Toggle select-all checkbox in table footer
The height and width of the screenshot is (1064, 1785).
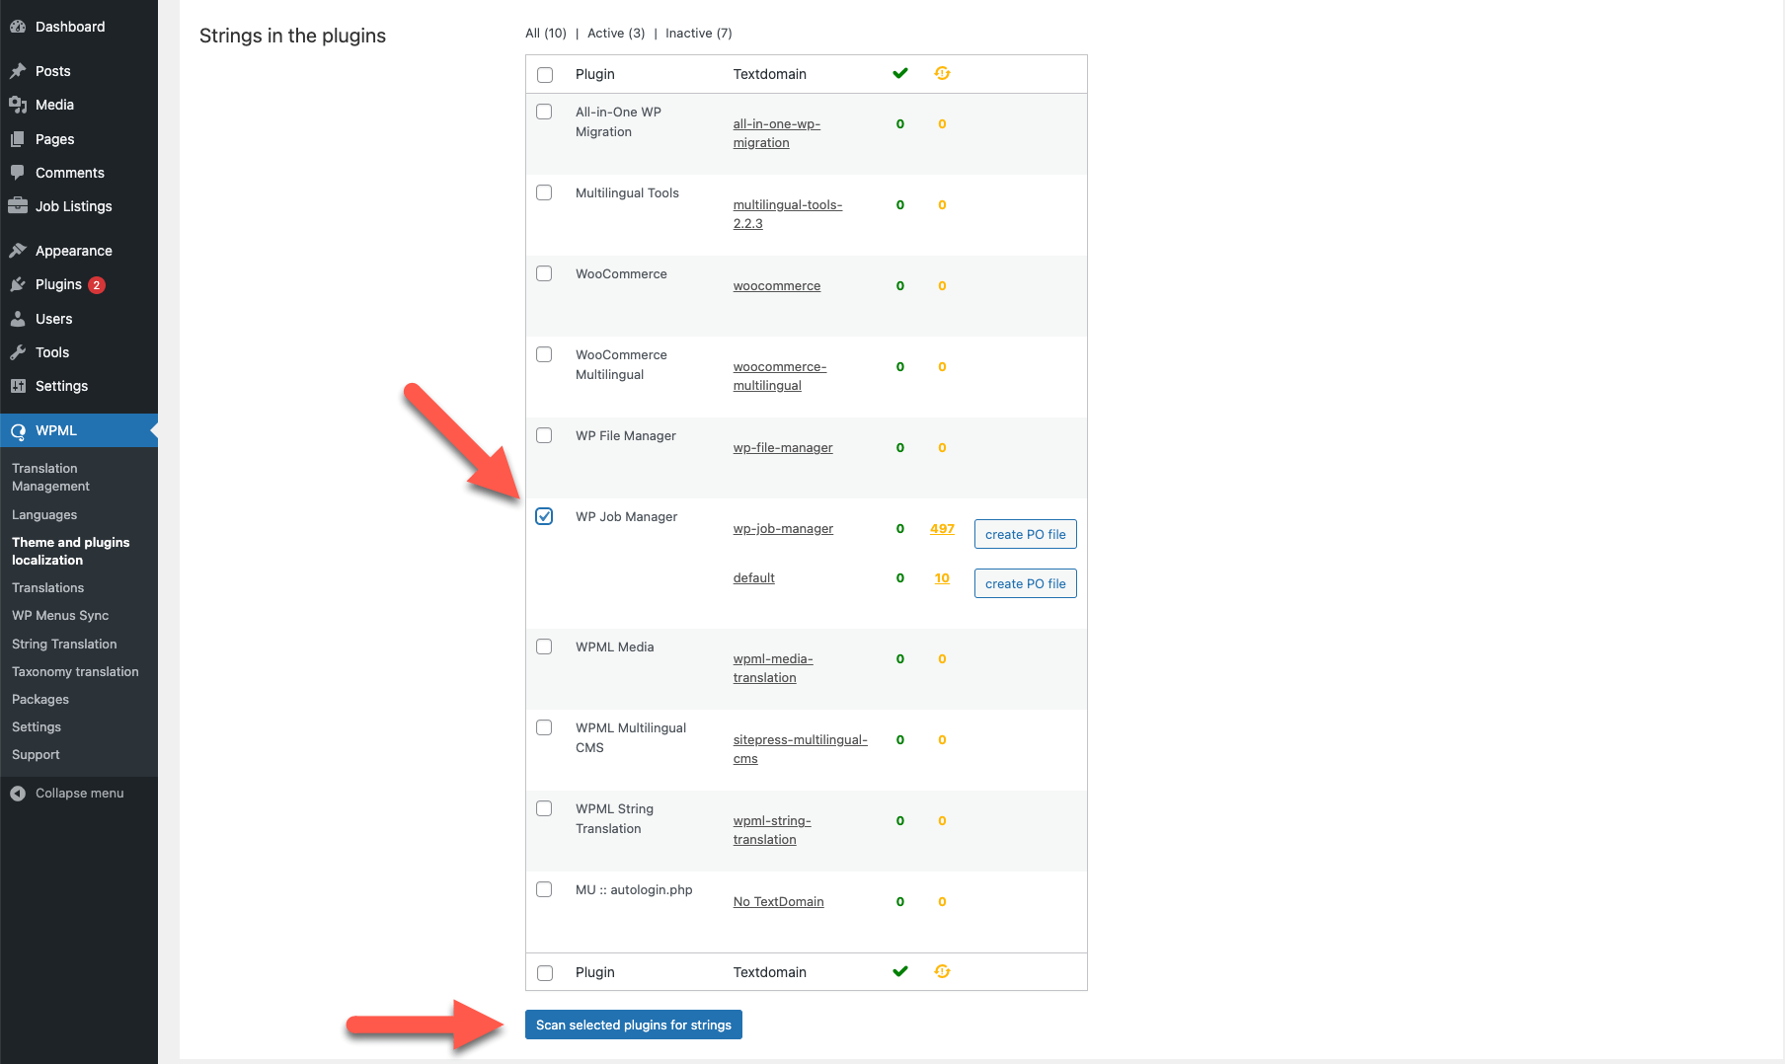click(545, 973)
